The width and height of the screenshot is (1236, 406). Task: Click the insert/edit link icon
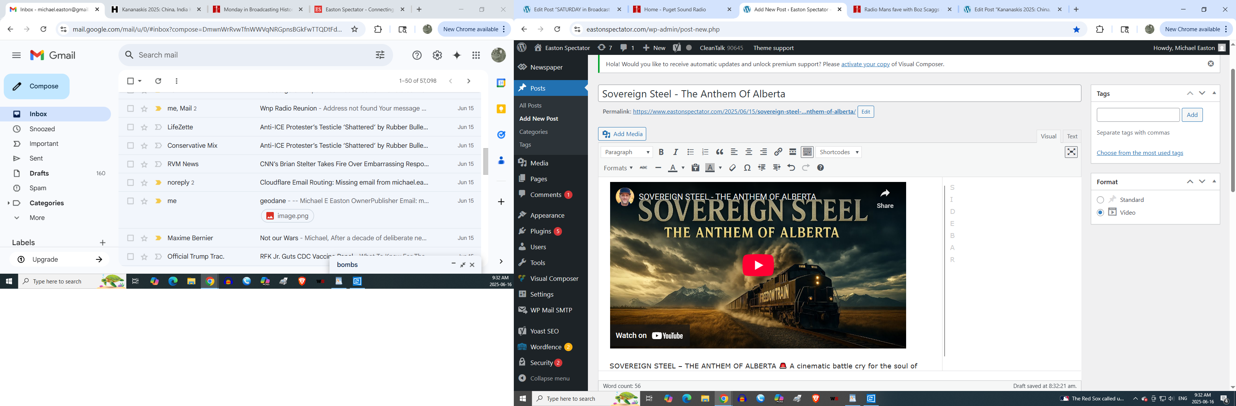(778, 152)
